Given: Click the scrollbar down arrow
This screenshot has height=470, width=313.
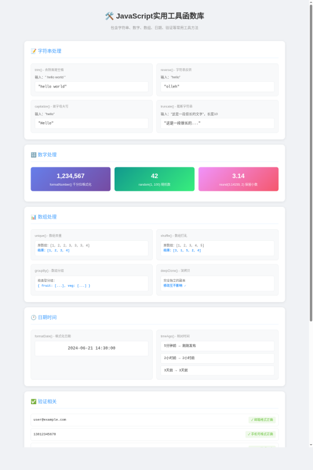Looking at the screenshot, I should [x=311, y=445].
